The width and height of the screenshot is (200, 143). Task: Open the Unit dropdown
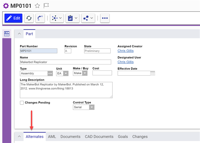[x=66, y=73]
